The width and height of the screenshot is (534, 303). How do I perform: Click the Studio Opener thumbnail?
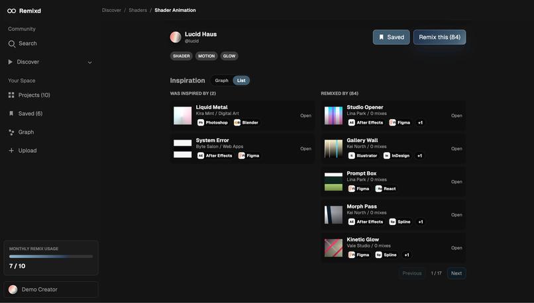pos(333,116)
